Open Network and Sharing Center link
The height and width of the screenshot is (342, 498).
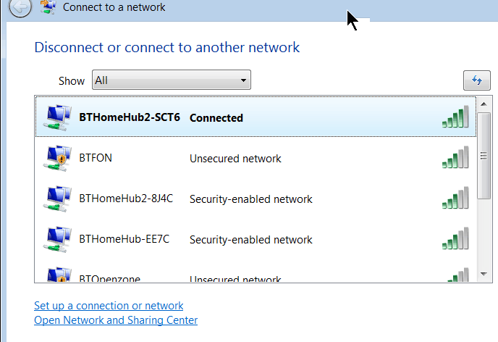[x=116, y=320]
